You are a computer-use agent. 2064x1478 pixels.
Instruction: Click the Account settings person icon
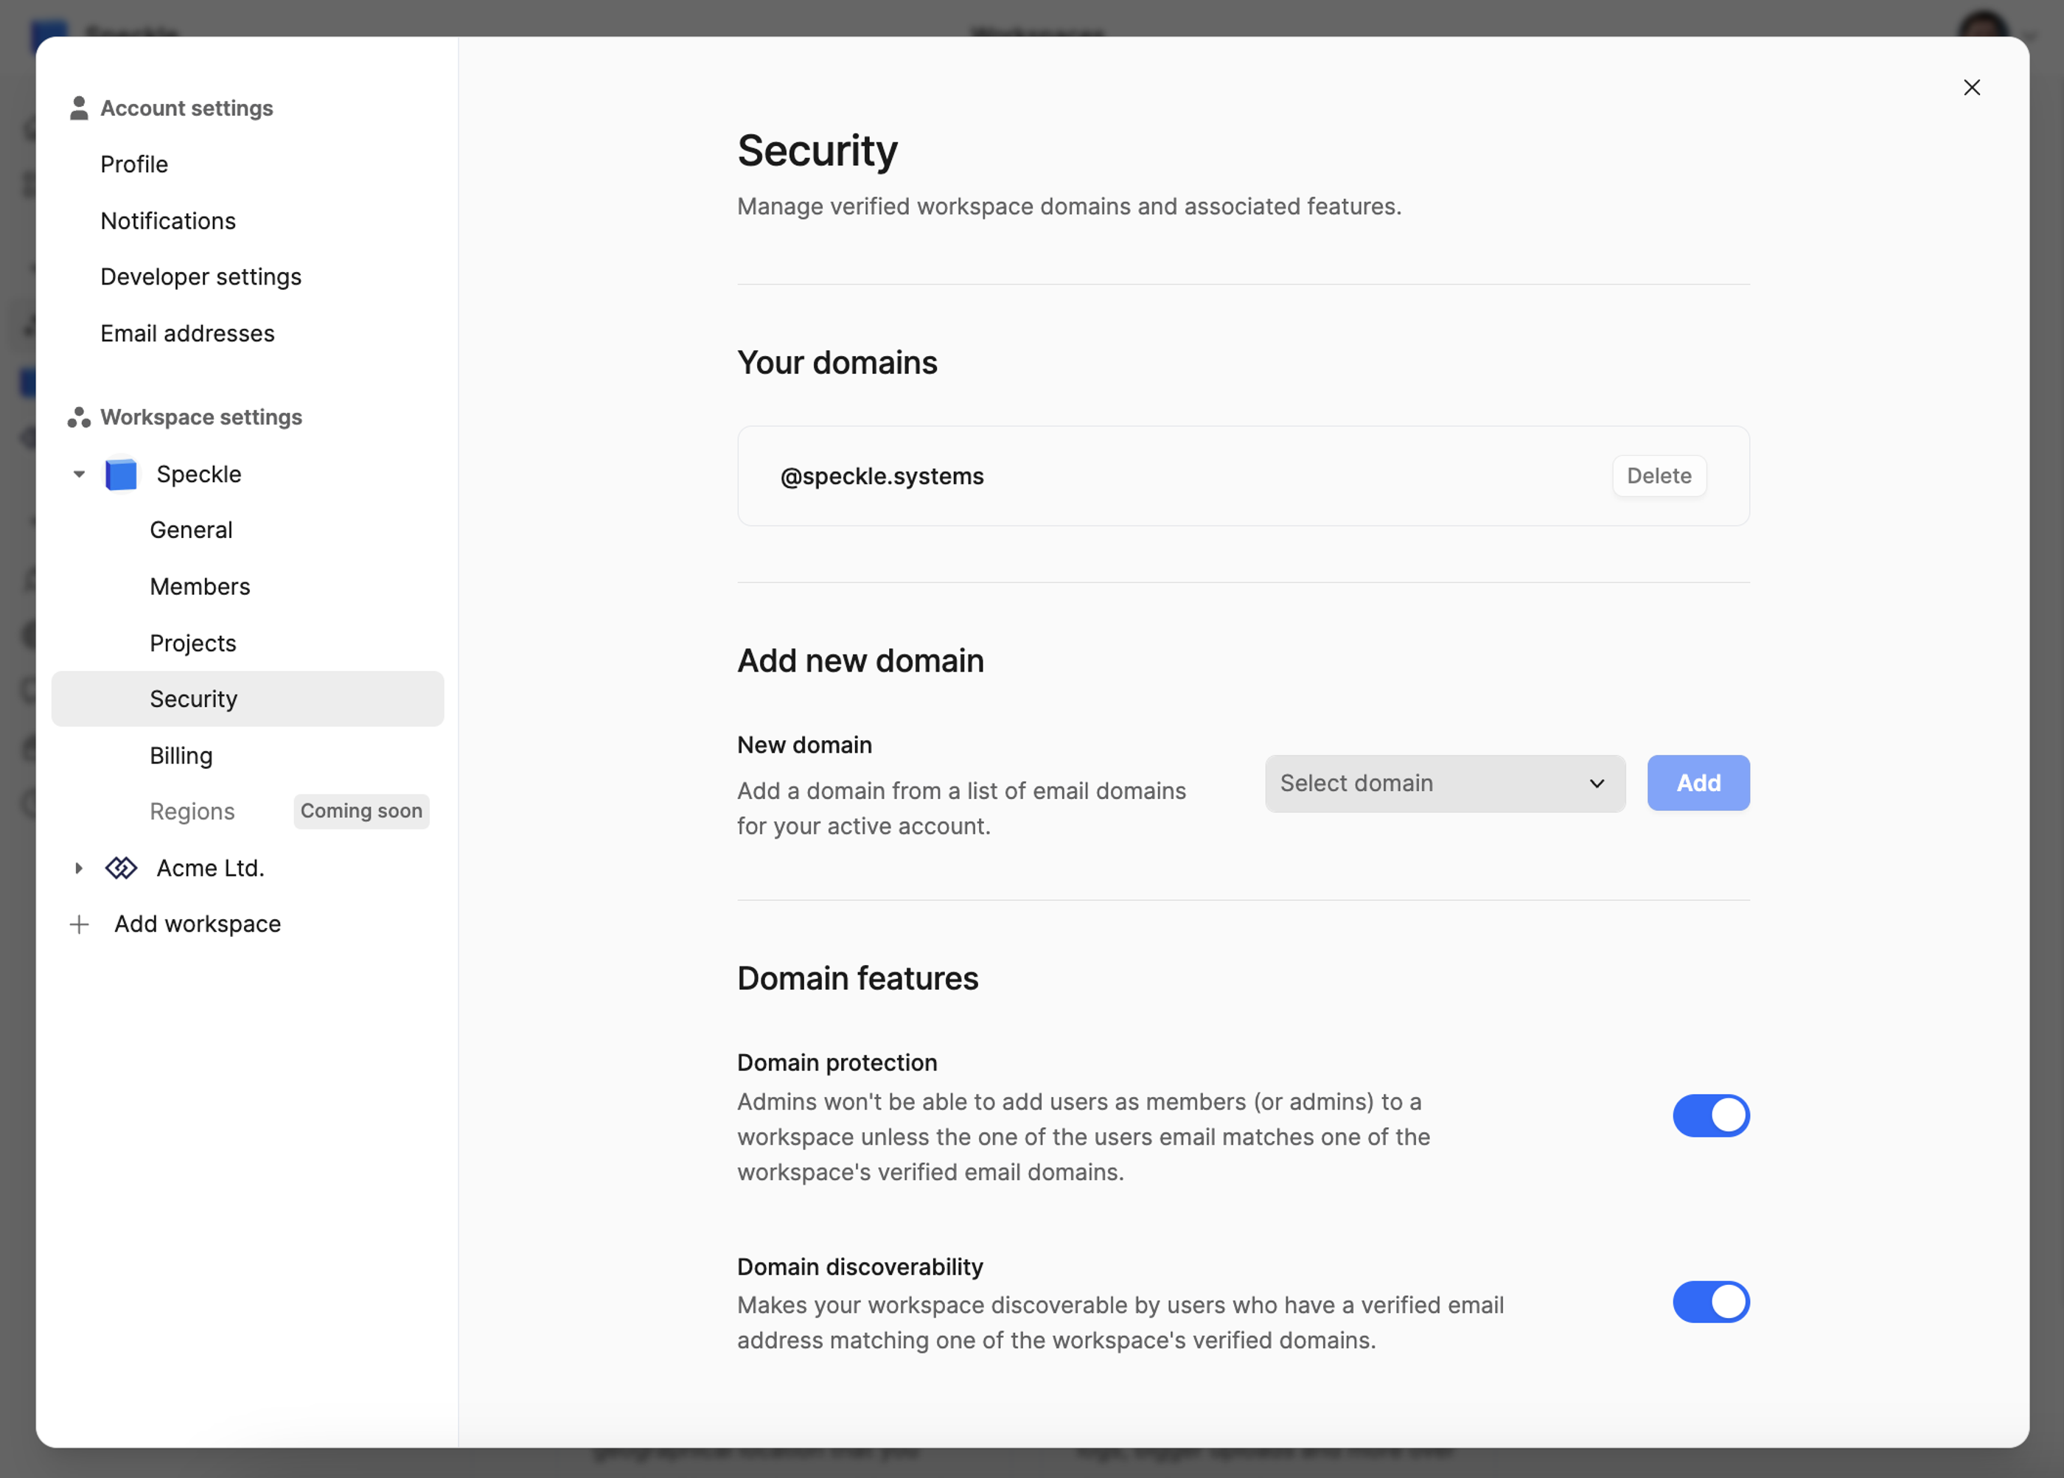79,108
